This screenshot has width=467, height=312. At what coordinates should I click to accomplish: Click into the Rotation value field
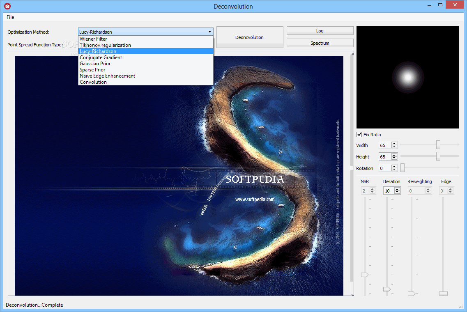(x=385, y=168)
